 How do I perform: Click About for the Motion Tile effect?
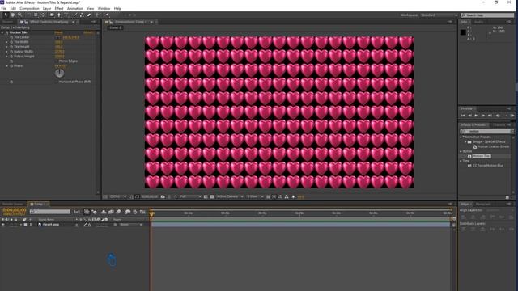88,32
